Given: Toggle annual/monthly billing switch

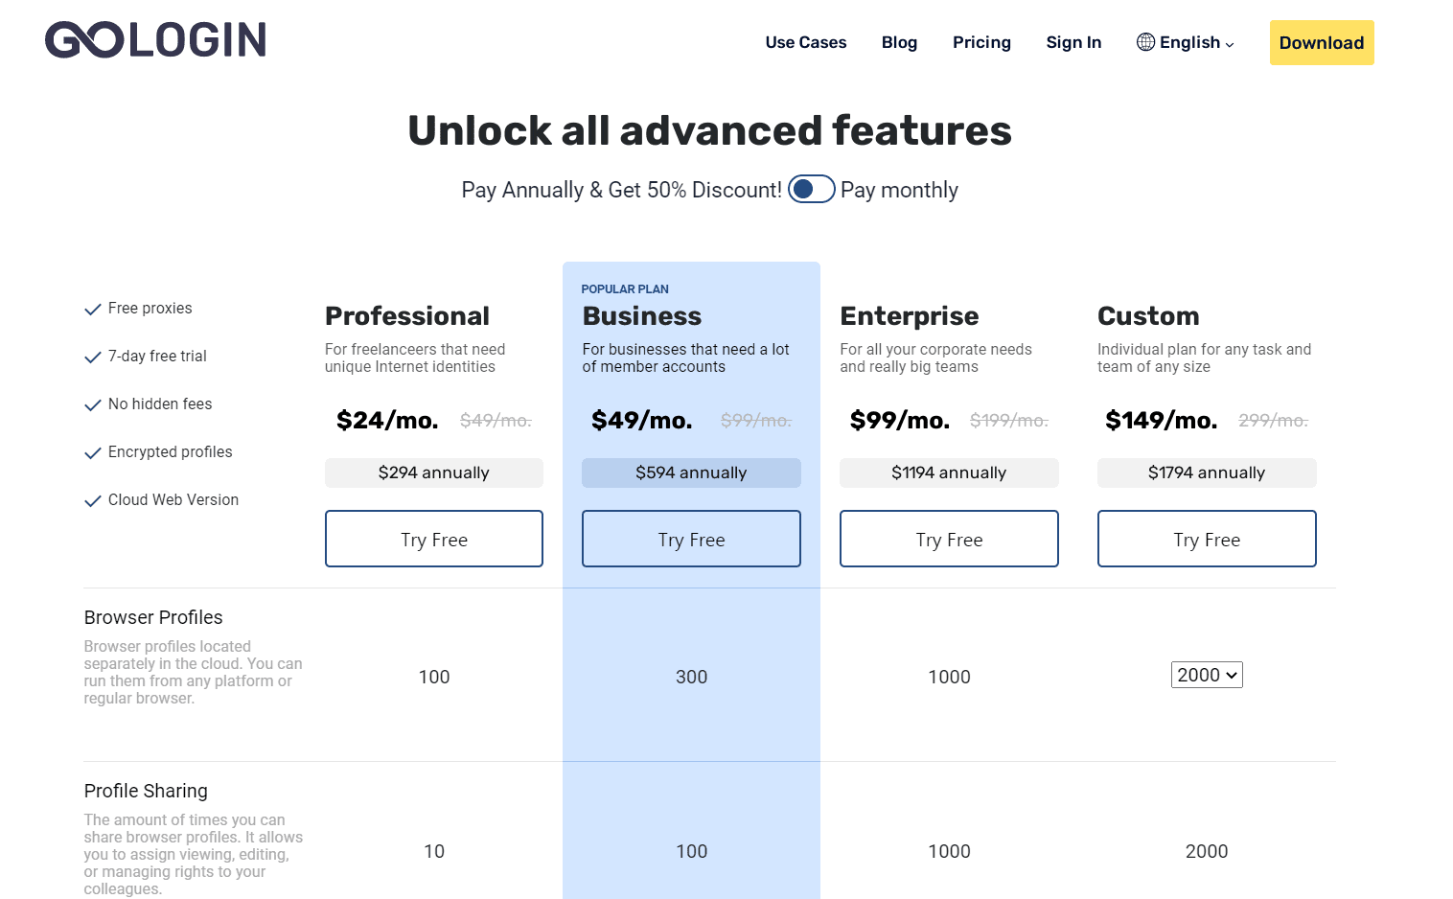Looking at the screenshot, I should (811, 190).
